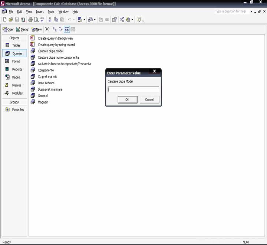Click the Spelling check toolbar icon
This screenshot has width=267, height=245.
pyautogui.click(x=42, y=19)
